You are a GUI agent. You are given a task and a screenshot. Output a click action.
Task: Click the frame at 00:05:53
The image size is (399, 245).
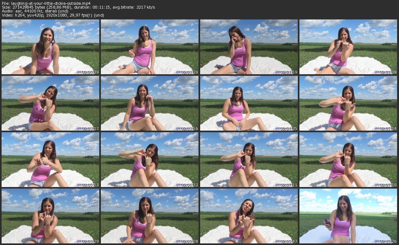pyautogui.click(x=50, y=160)
